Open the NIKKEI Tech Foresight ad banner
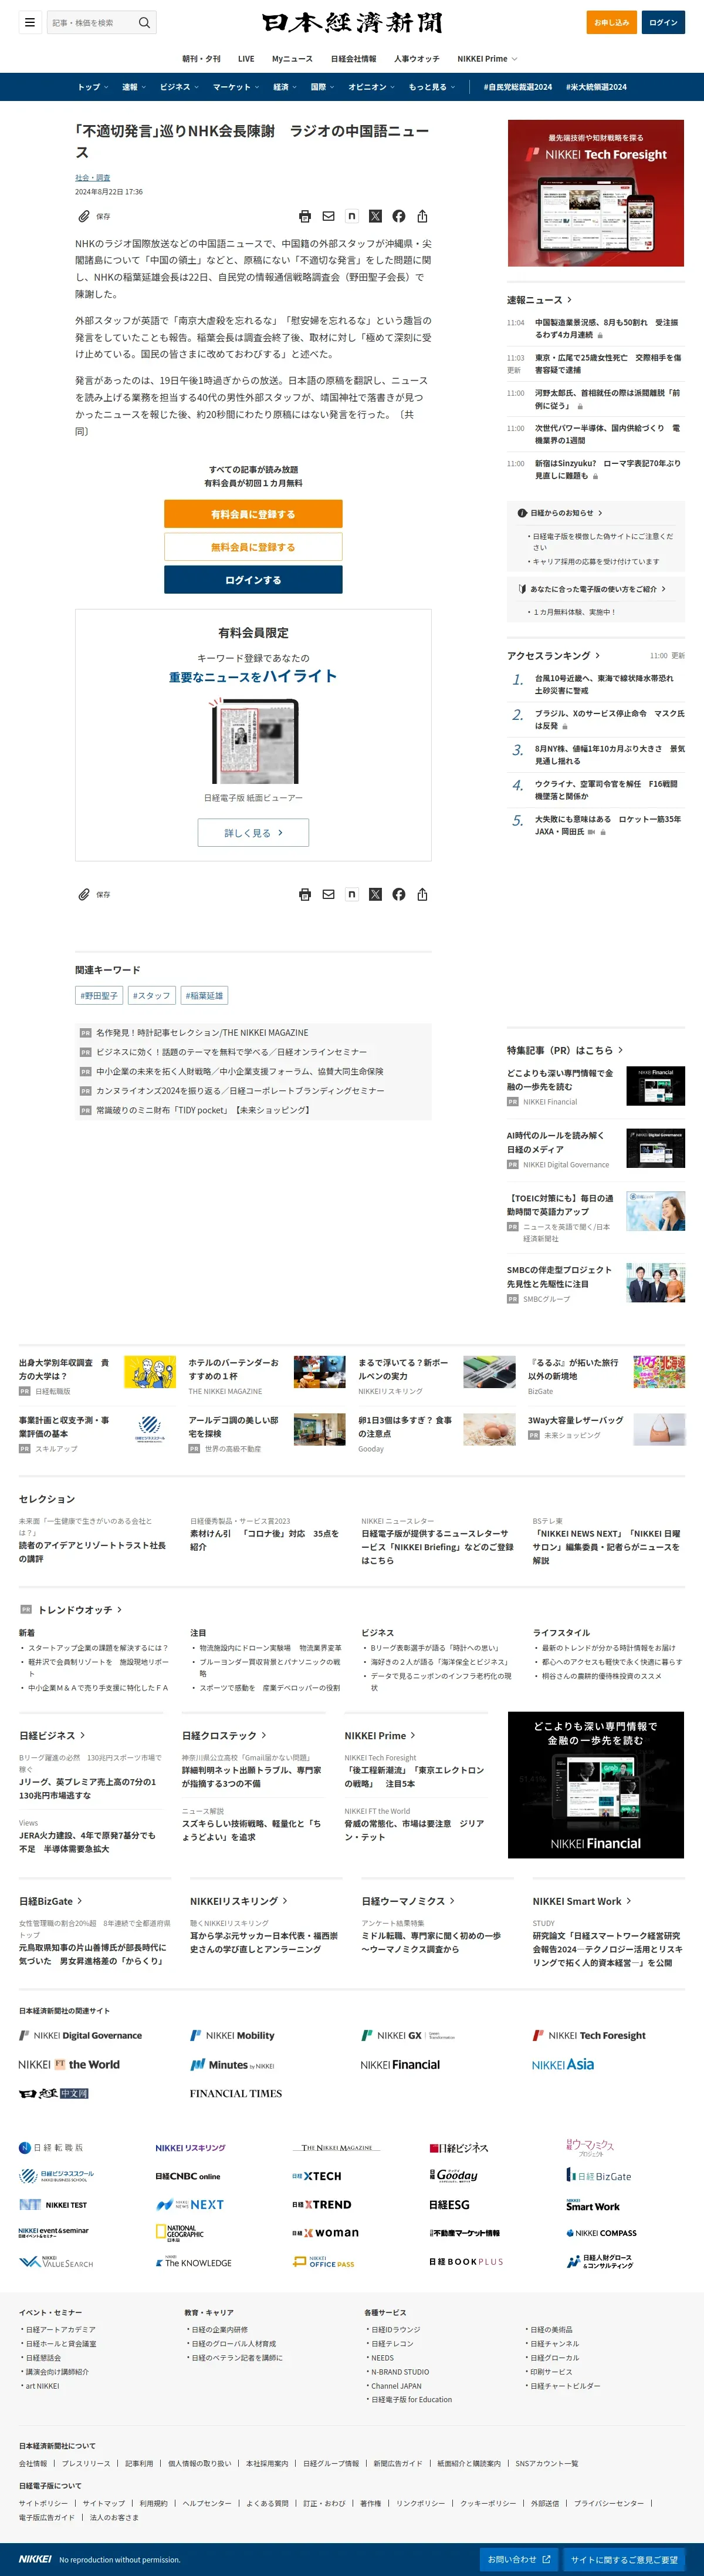 coord(595,193)
